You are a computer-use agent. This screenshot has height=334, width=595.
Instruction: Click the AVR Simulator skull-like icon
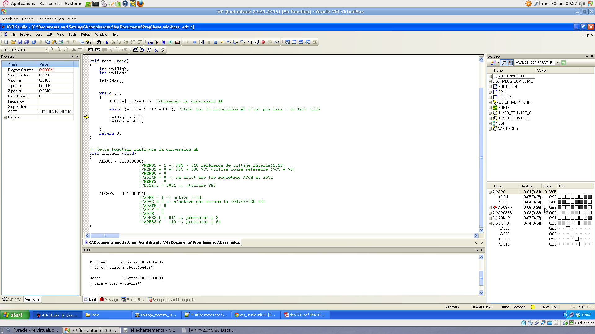point(178,42)
